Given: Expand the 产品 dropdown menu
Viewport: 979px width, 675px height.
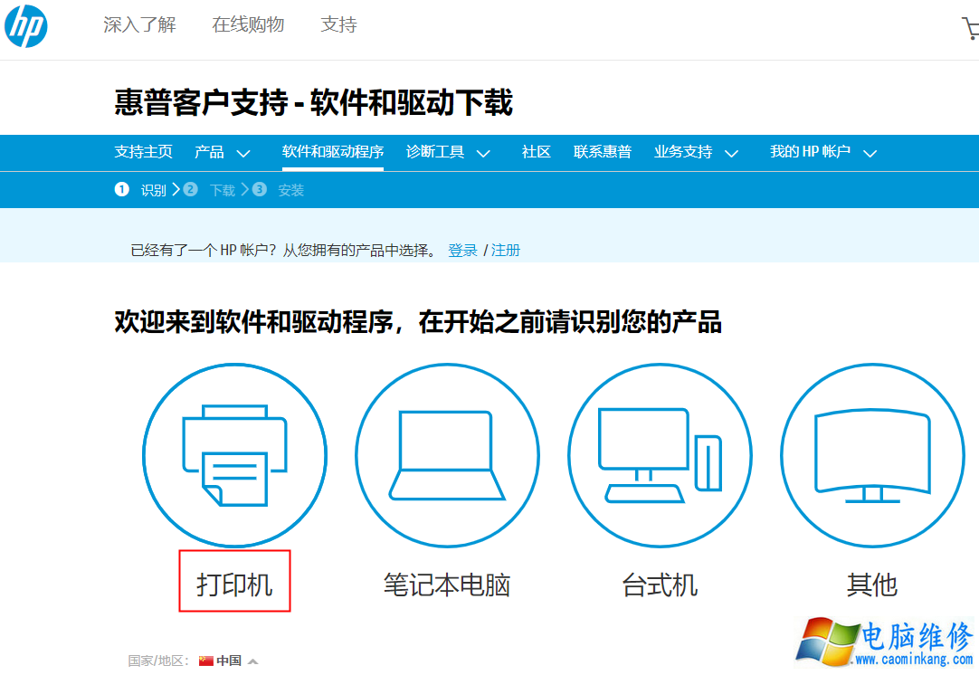Looking at the screenshot, I should [x=223, y=152].
